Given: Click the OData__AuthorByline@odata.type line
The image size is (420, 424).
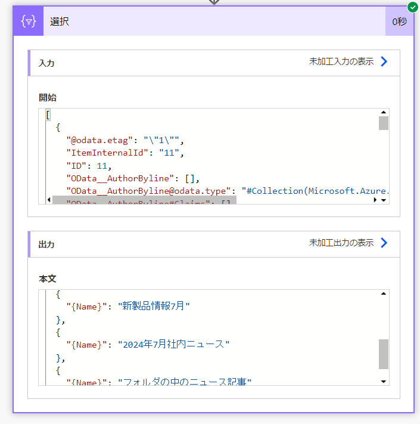Looking at the screenshot, I should [228, 191].
